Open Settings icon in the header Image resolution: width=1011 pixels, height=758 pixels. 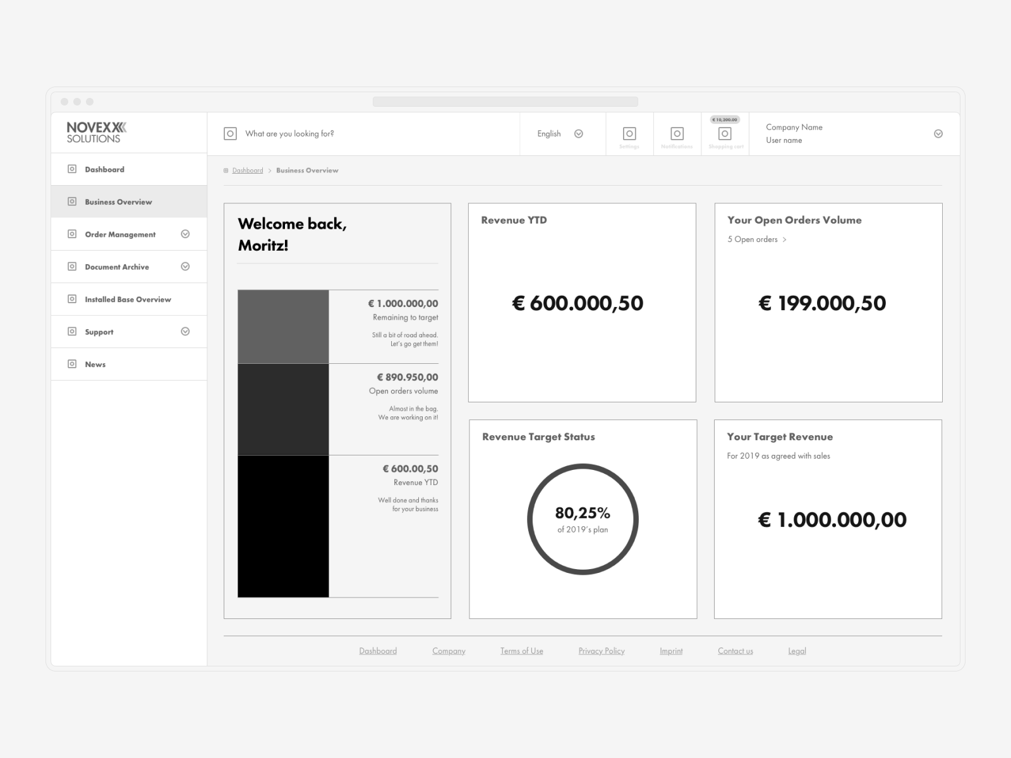[629, 133]
